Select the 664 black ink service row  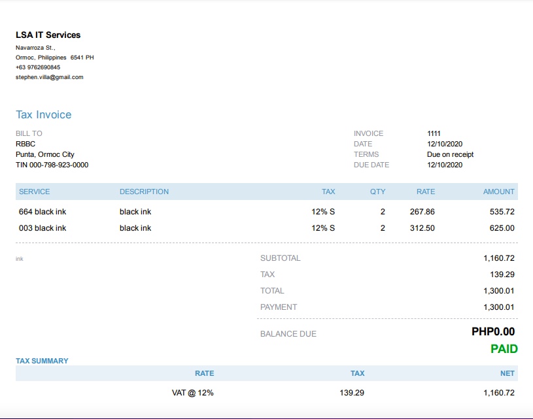pos(43,212)
